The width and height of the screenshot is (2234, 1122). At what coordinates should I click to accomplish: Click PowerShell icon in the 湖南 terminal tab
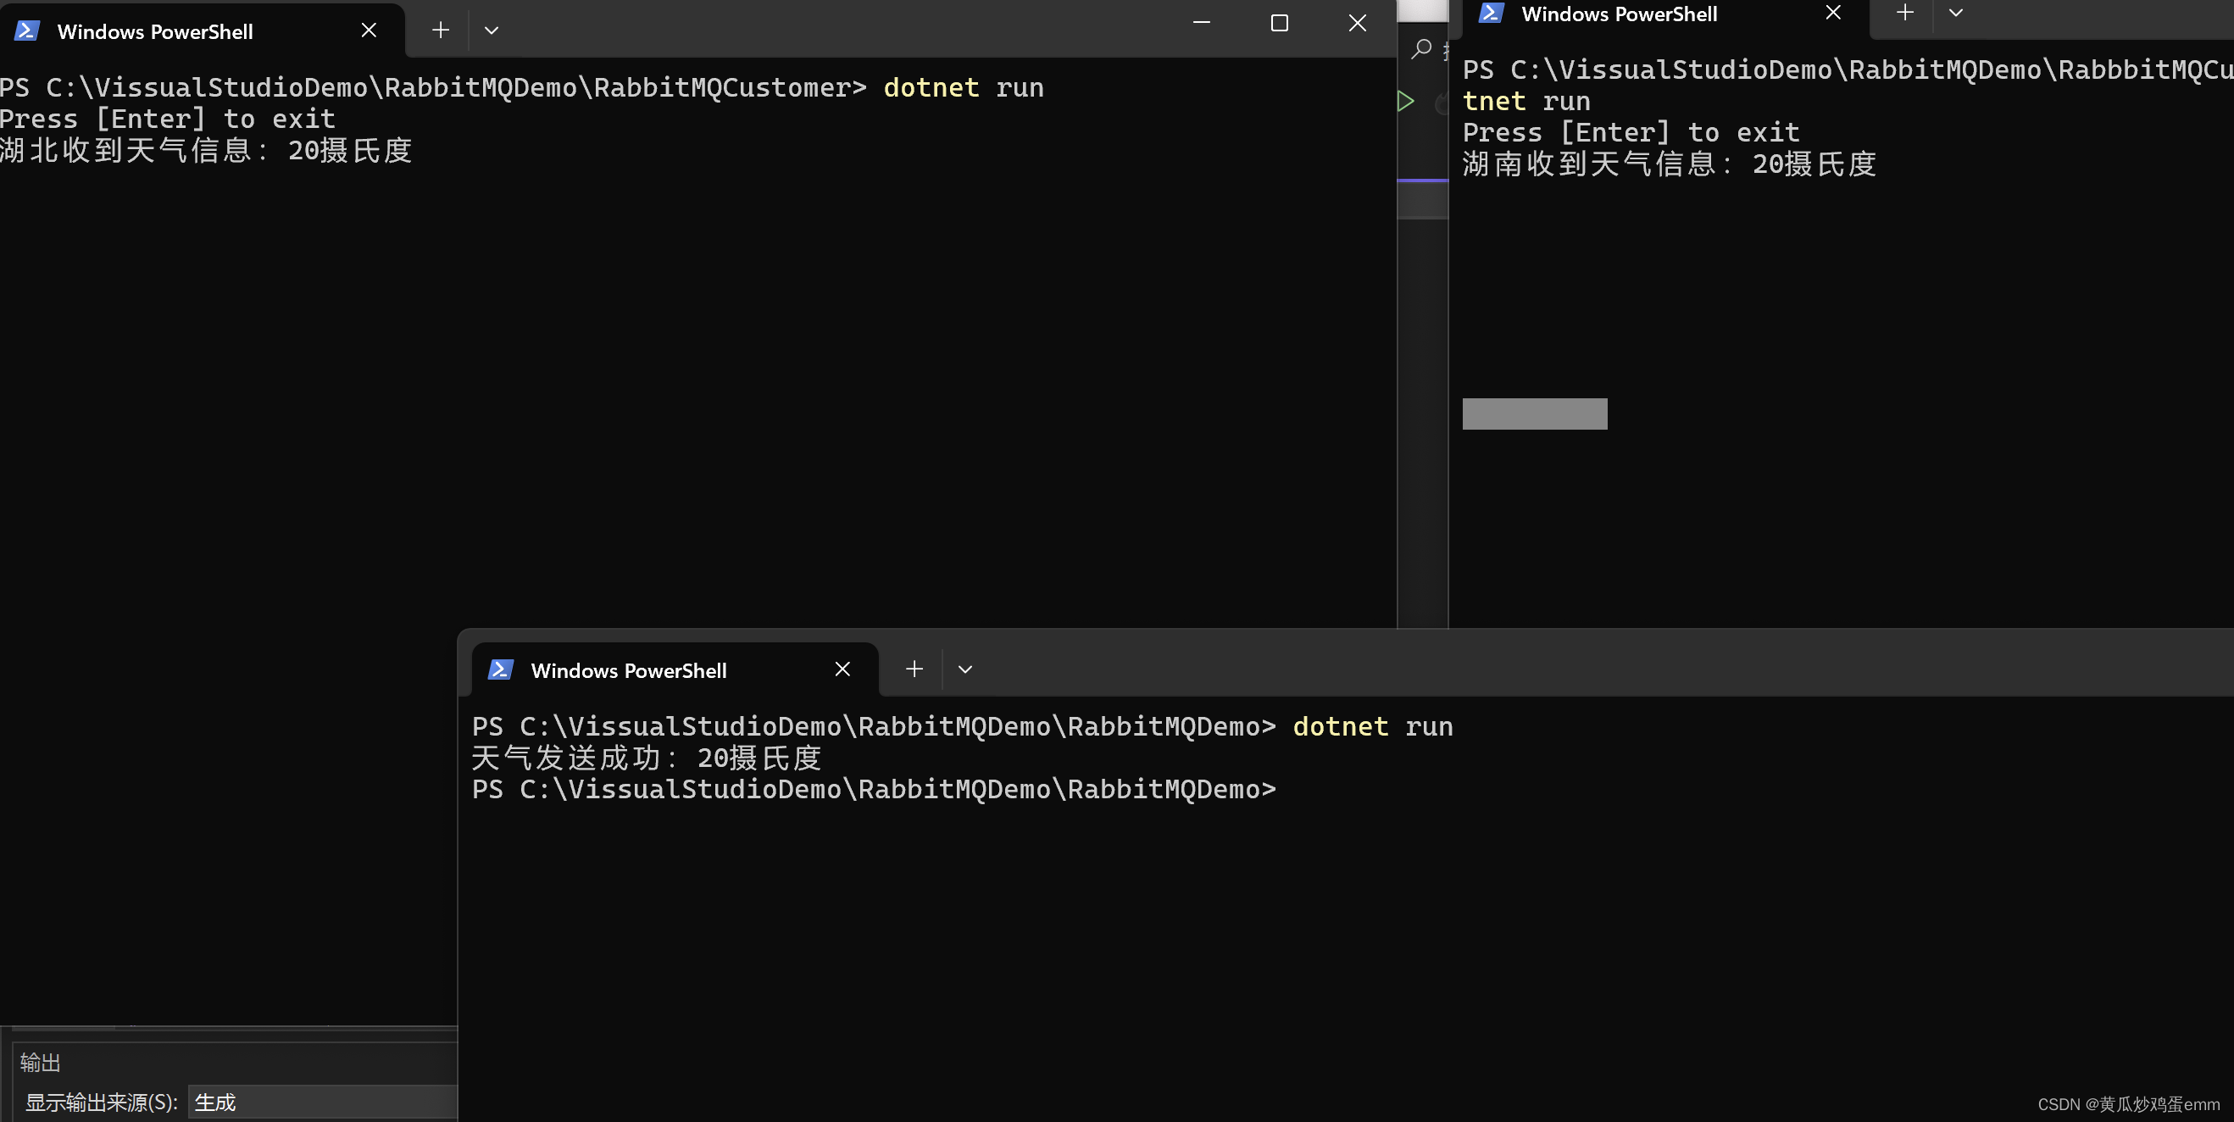[x=1491, y=13]
